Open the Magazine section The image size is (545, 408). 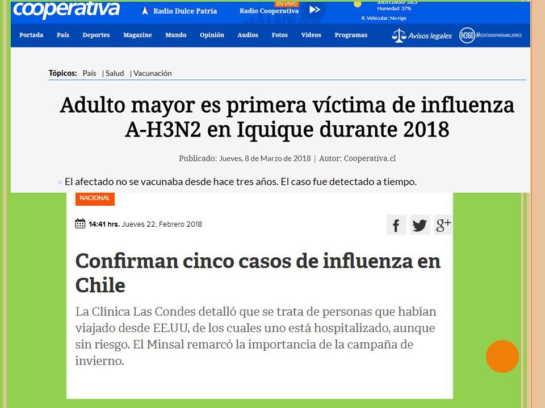pos(137,35)
